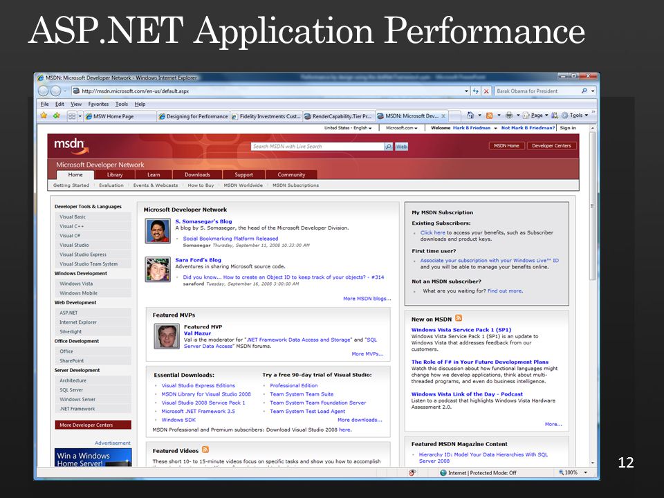Viewport: 664px width, 498px height.
Task: Click the Developer Centers button
Action: tap(551, 146)
